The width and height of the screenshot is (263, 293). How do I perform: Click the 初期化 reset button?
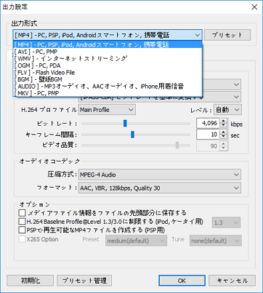pos(31,281)
